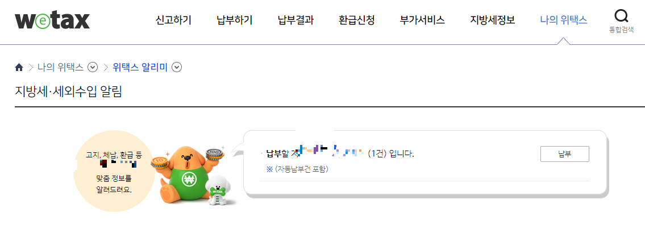Click the 위택스 알리미 breadcrumb link

point(140,68)
